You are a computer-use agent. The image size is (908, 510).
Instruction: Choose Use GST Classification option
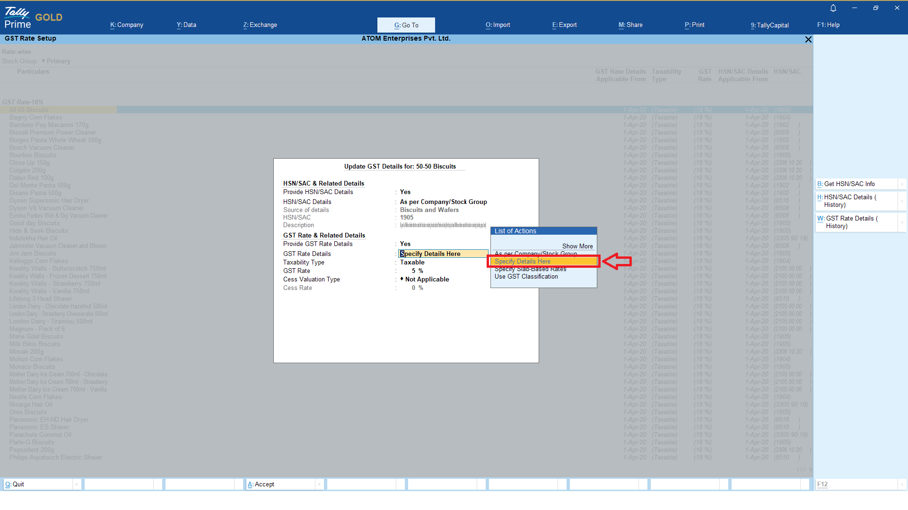coord(526,277)
